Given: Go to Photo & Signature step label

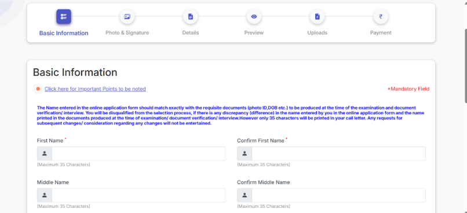Looking at the screenshot, I should point(127,33).
